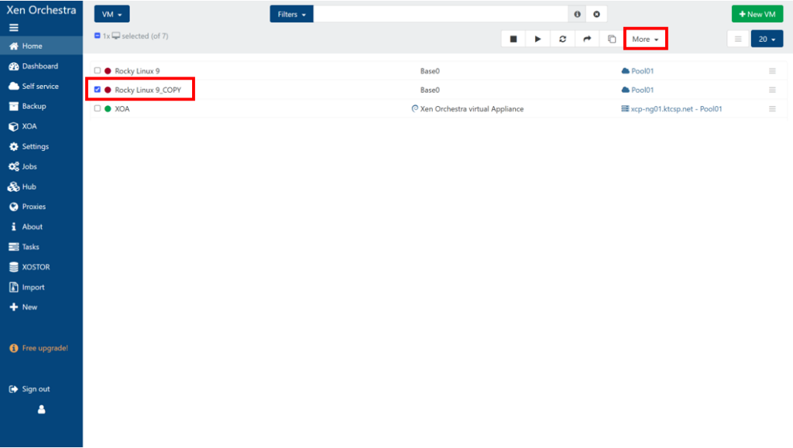Click into the filter search field
The height and width of the screenshot is (448, 793).
441,15
